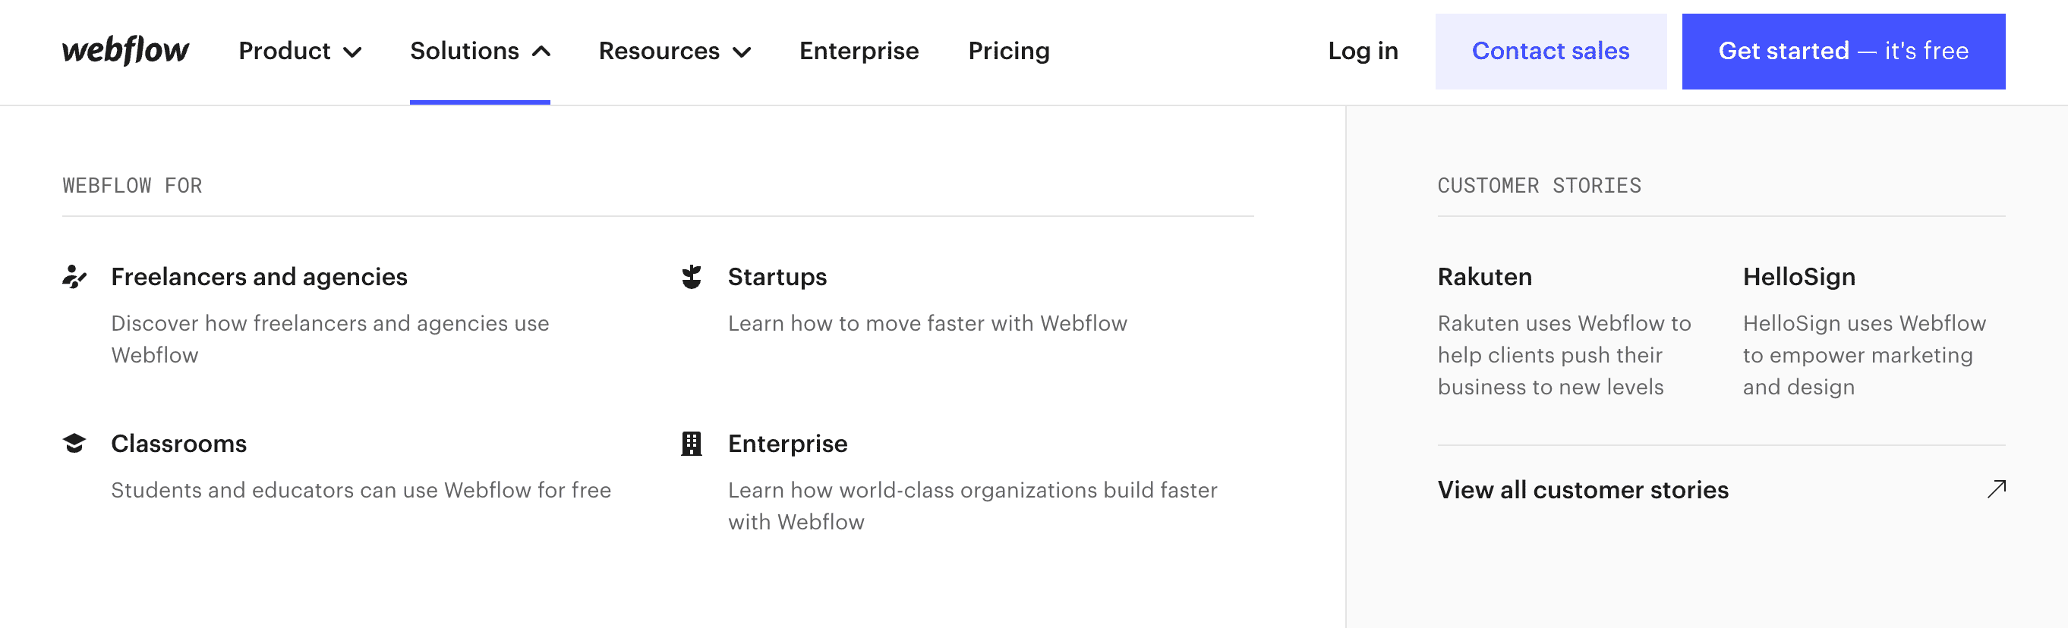This screenshot has height=628, width=2068.
Task: View all customer stories
Action: [1582, 490]
